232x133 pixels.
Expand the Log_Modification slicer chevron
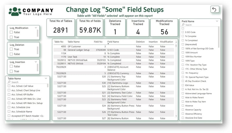(36, 27)
